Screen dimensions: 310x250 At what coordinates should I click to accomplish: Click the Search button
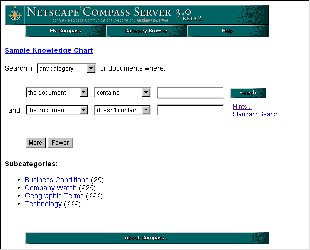tap(248, 93)
